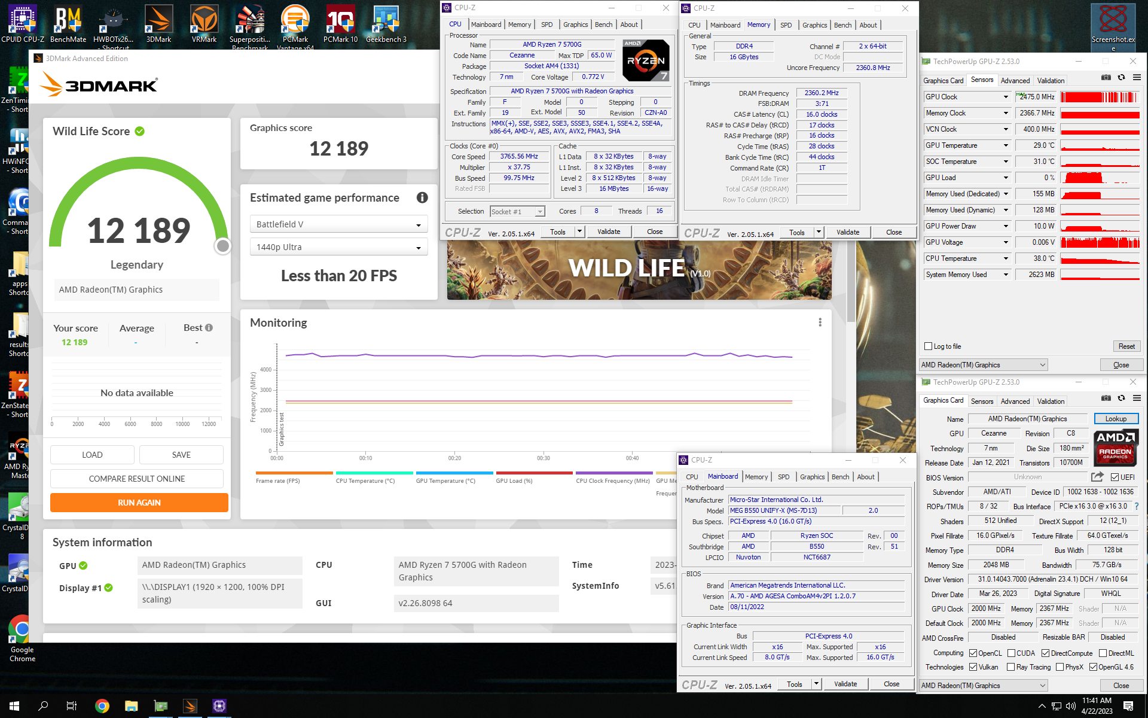This screenshot has width=1148, height=718.
Task: Toggle UEFI checkbox in GPU-Z
Action: [x=1115, y=477]
